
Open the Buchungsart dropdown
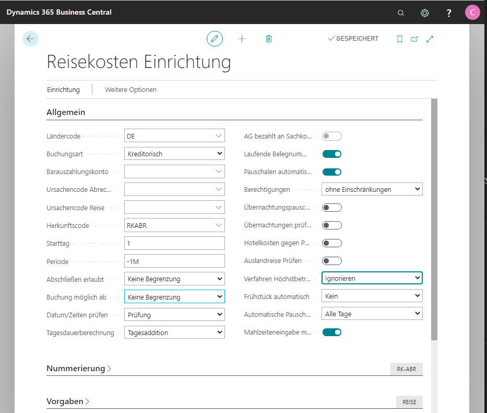coord(174,154)
